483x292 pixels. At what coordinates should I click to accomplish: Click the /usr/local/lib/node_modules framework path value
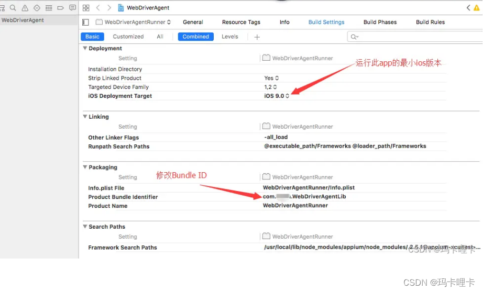372,247
